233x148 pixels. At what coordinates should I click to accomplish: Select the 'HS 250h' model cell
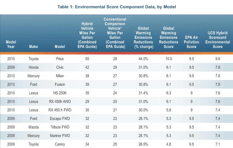click(x=60, y=92)
